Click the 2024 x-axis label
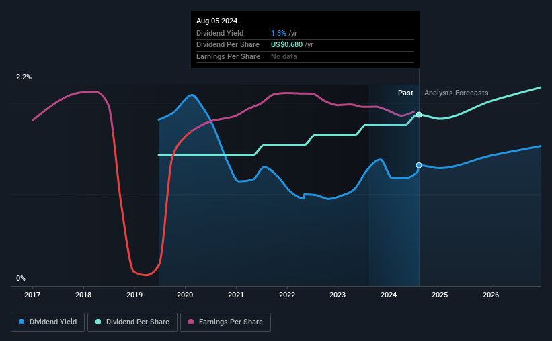The image size is (552, 341). point(389,295)
